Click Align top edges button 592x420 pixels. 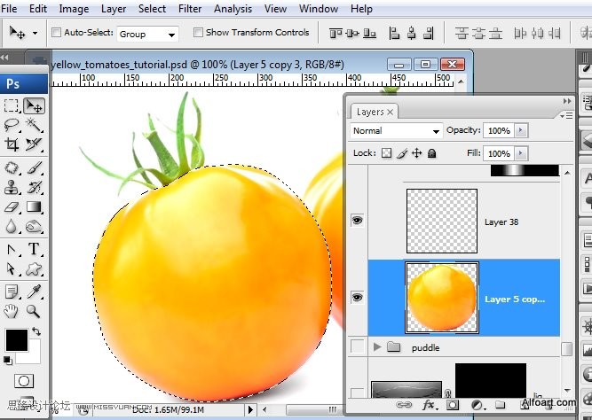click(x=335, y=34)
